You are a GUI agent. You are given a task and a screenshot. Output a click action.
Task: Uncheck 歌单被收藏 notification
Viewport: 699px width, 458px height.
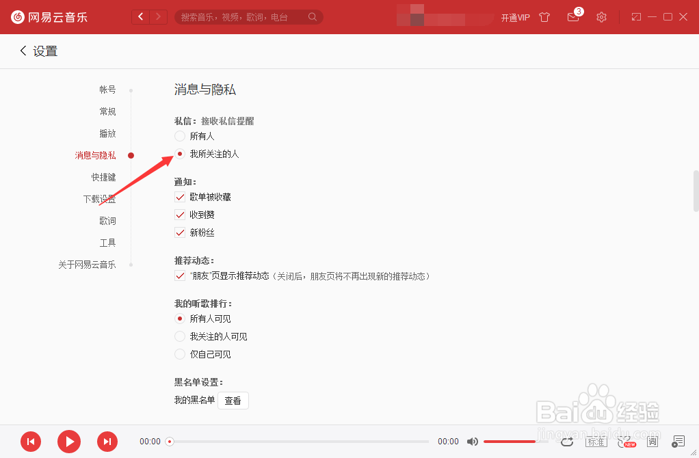(180, 197)
